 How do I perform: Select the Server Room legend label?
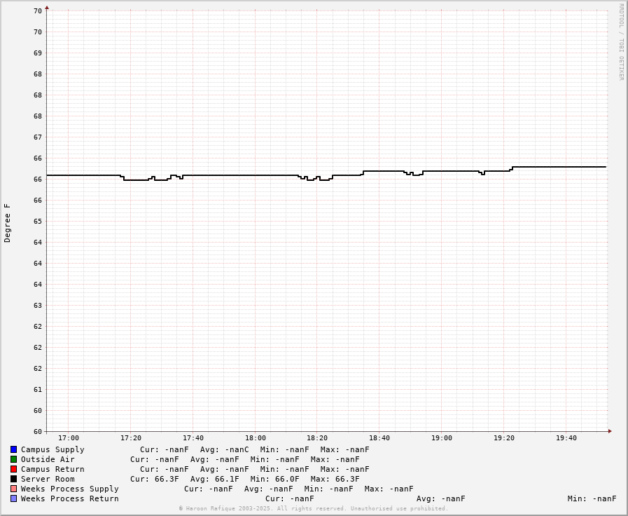tap(48, 479)
